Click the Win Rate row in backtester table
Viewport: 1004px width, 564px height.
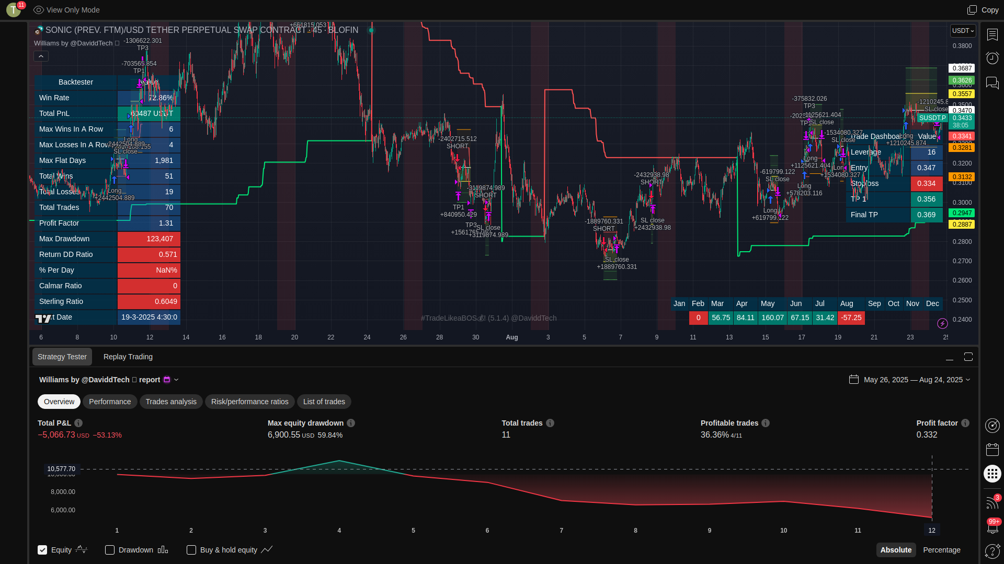pos(107,98)
